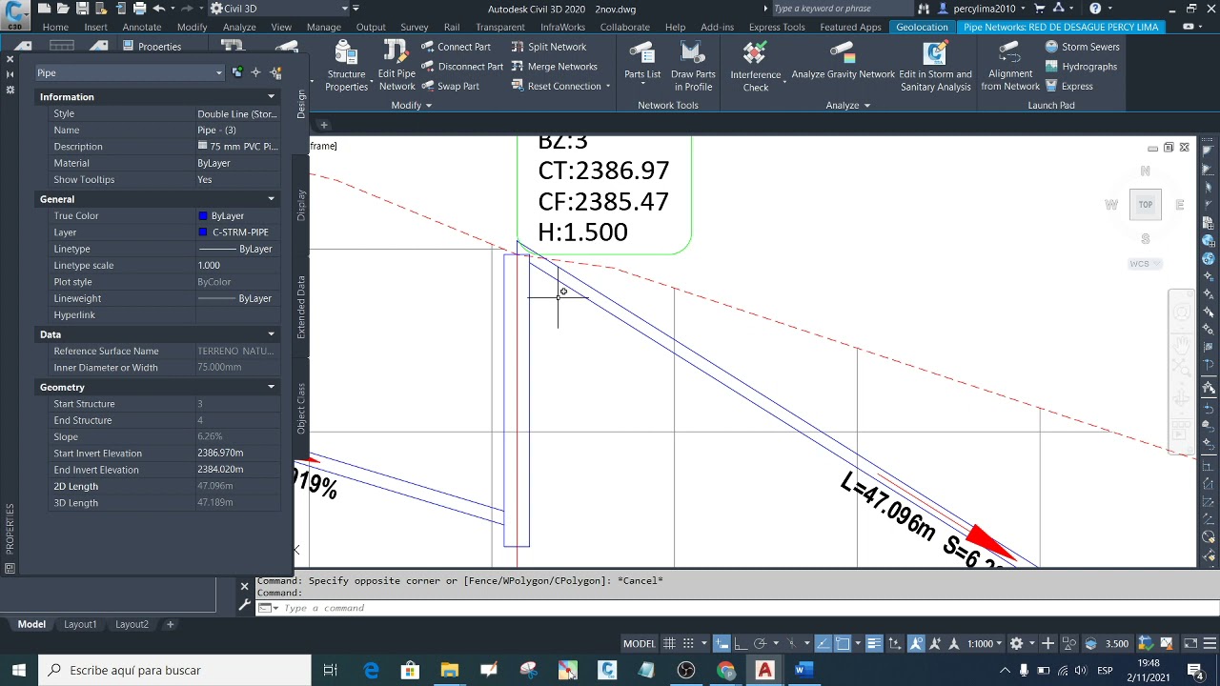
Task: Click the TOP face of the ViewCube
Action: [x=1146, y=204]
